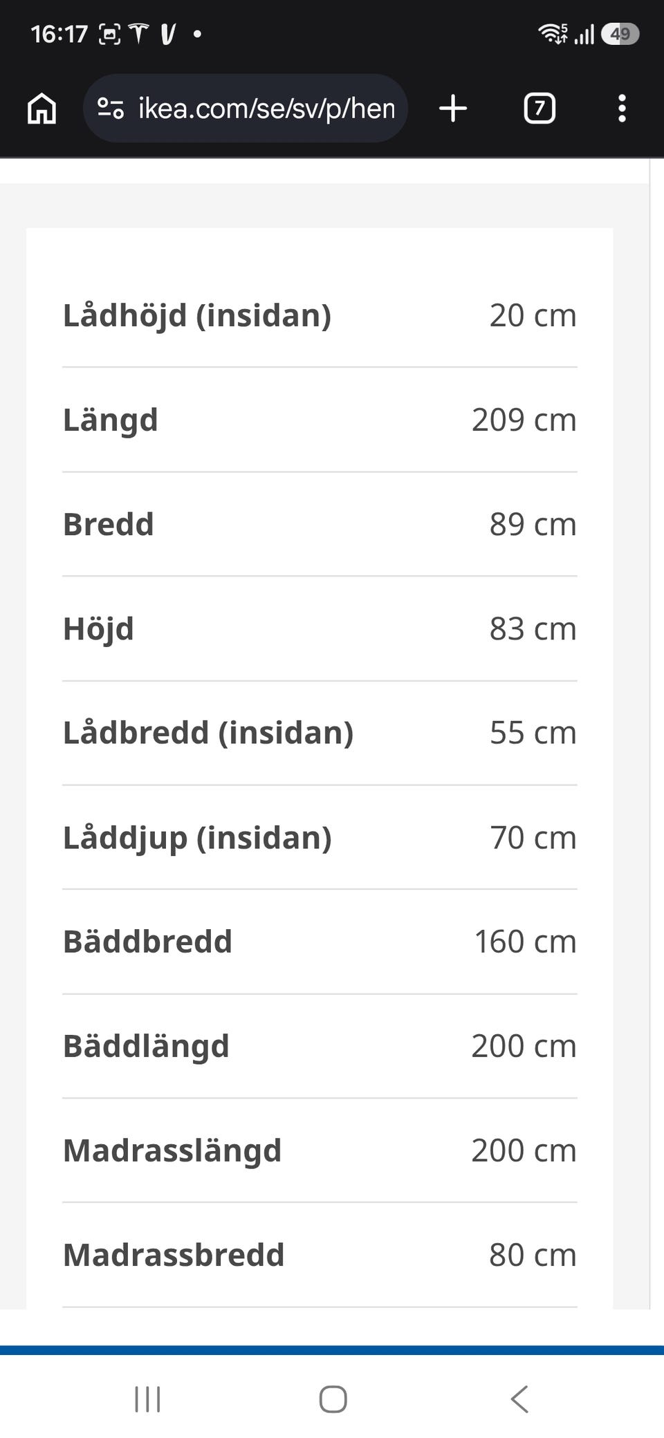Tap the Madrassbredd 80 cm value

pyautogui.click(x=533, y=1255)
